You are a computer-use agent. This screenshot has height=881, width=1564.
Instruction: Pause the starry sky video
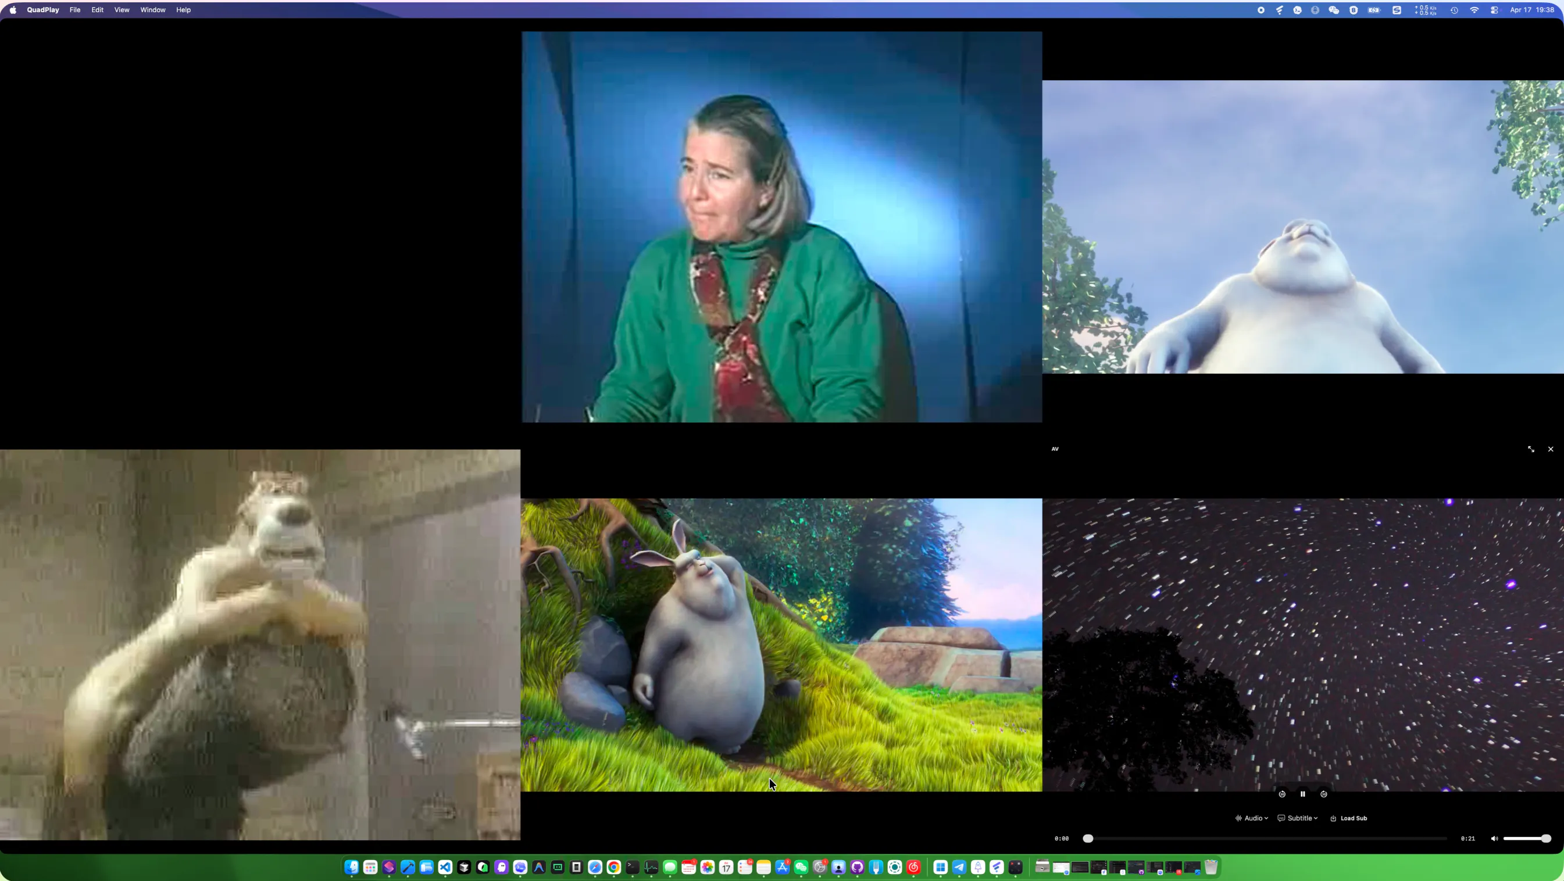(x=1302, y=794)
